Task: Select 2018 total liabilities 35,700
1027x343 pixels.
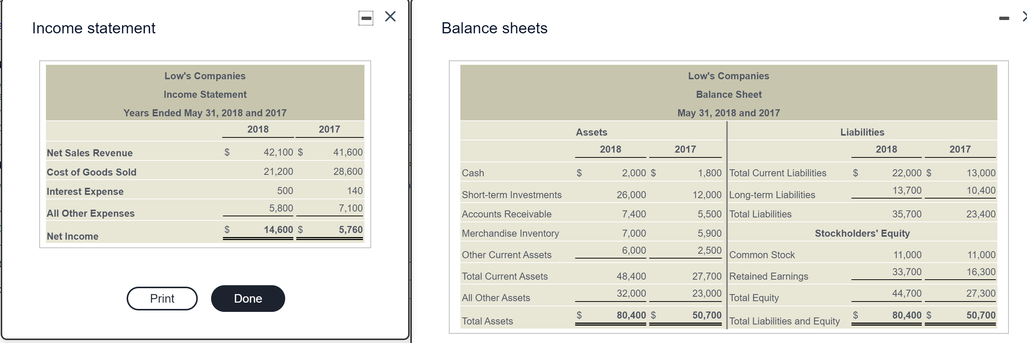Action: click(907, 214)
